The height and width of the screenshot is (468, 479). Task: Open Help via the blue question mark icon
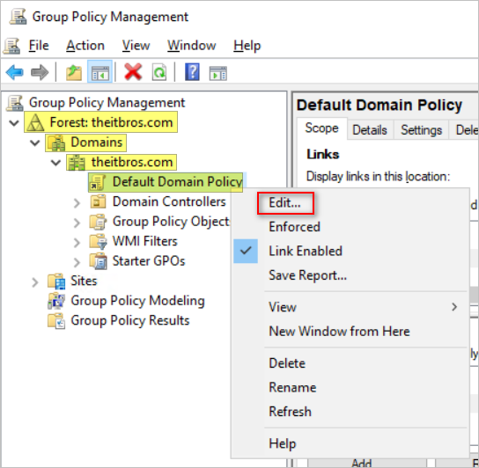[x=192, y=72]
